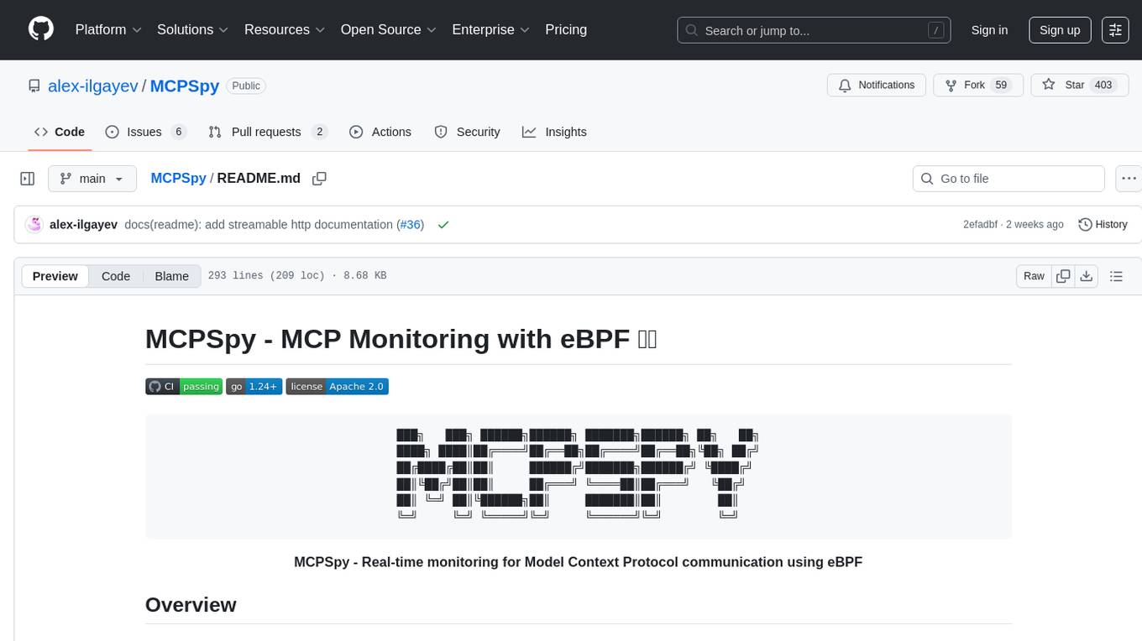Expand the Solutions menu
Screen dimensions: 1142x641
point(193,29)
